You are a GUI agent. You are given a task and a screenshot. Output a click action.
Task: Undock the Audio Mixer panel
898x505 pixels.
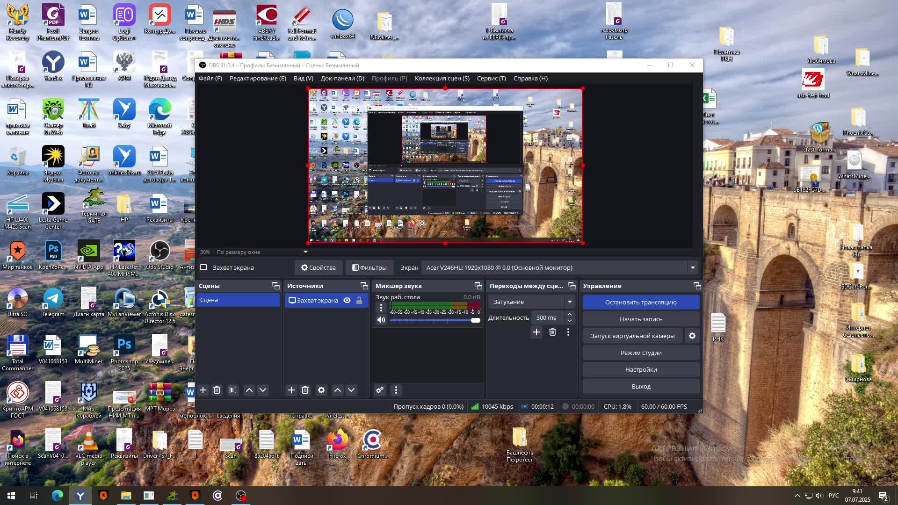click(478, 286)
